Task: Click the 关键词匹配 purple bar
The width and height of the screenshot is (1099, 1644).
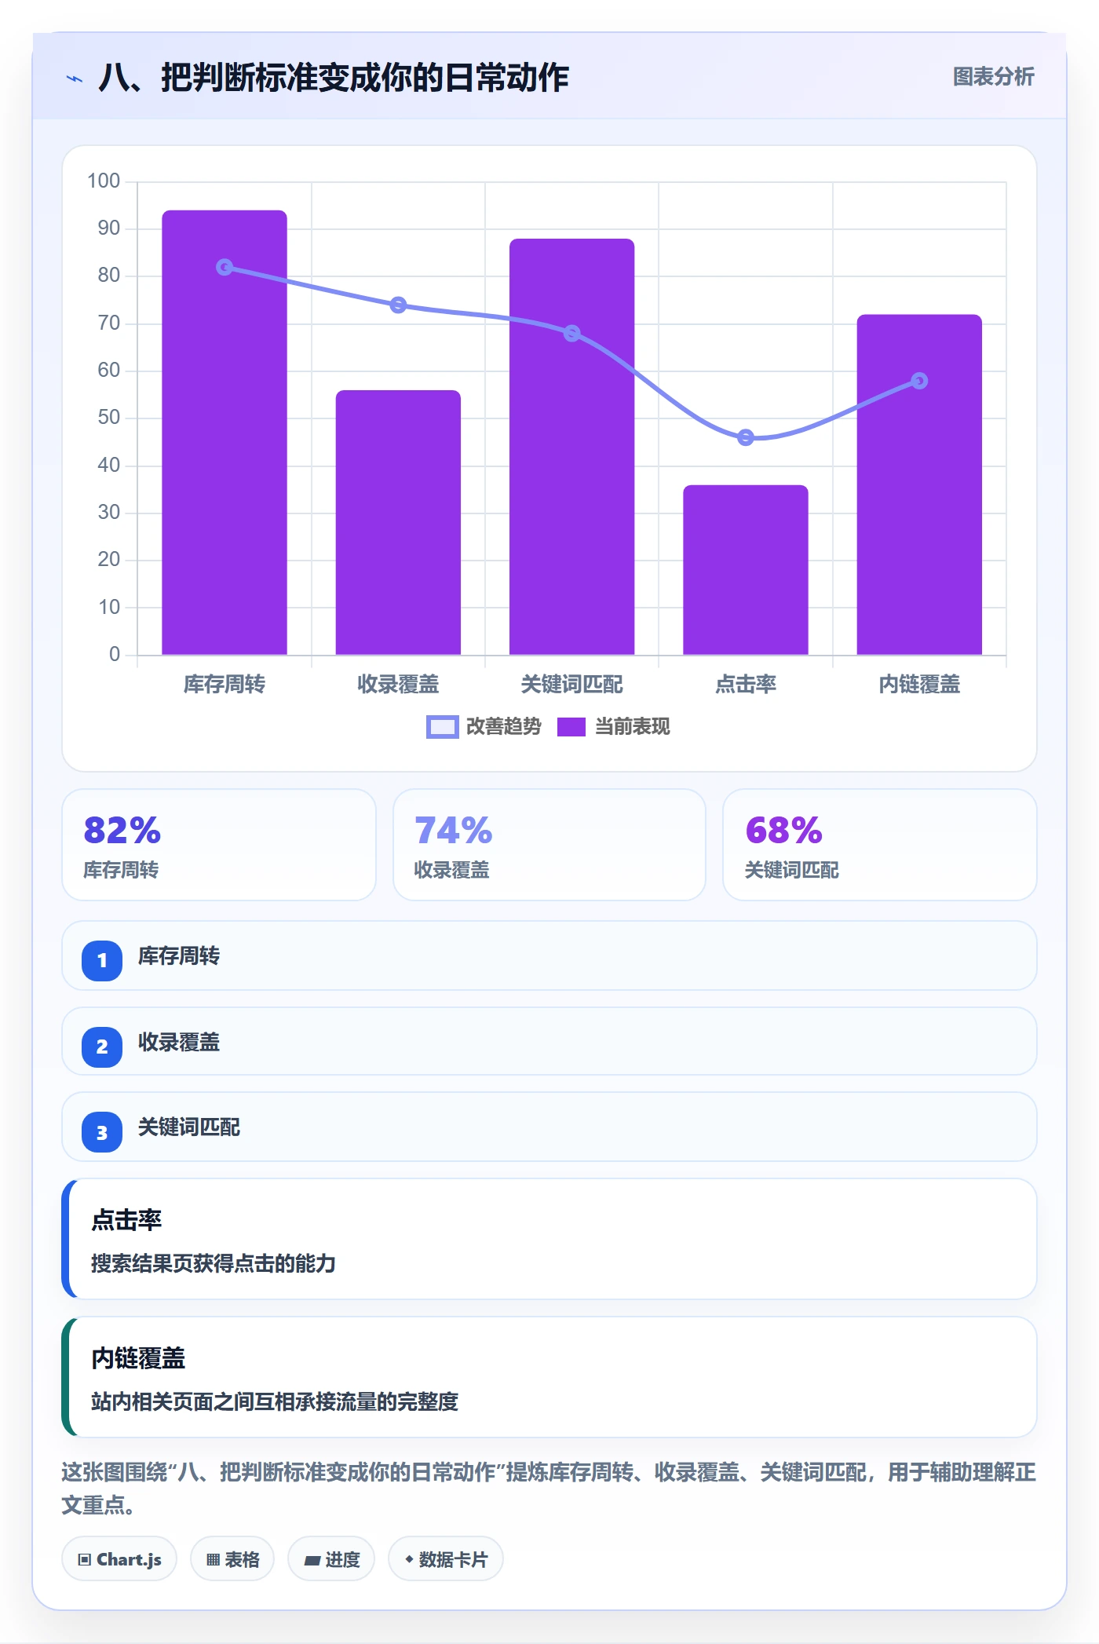Action: pyautogui.click(x=572, y=447)
